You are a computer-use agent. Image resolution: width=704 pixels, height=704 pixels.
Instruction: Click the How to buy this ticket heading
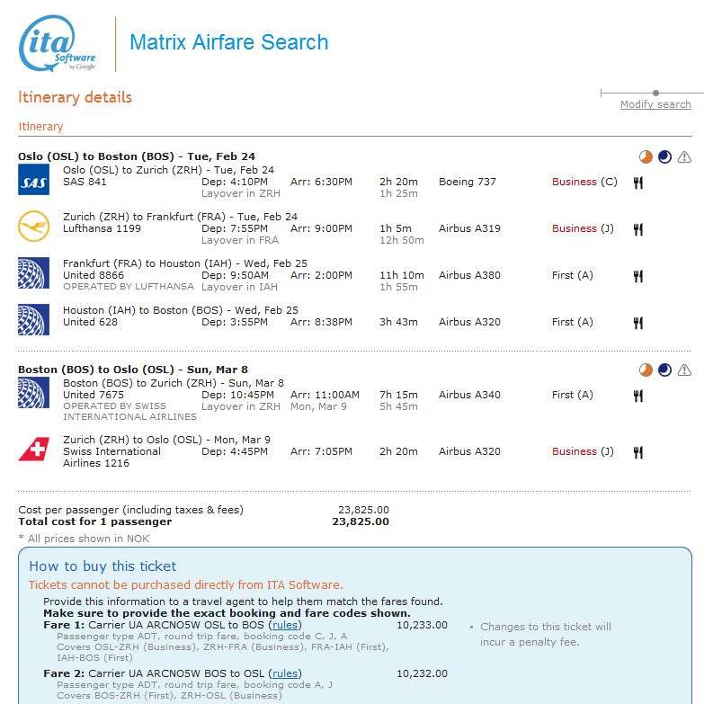click(x=102, y=566)
